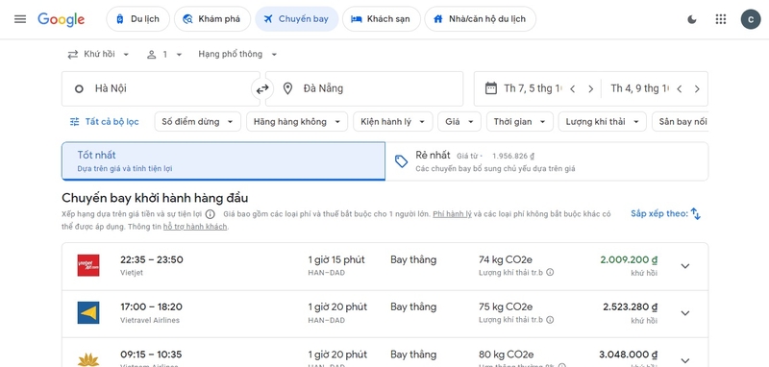Open the Google apps grid
Viewport: 769px width, 367px height.
pos(720,19)
